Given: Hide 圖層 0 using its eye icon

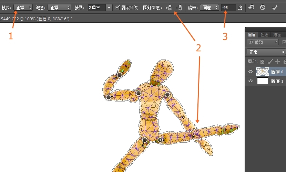Looking at the screenshot, I should click(x=251, y=72).
